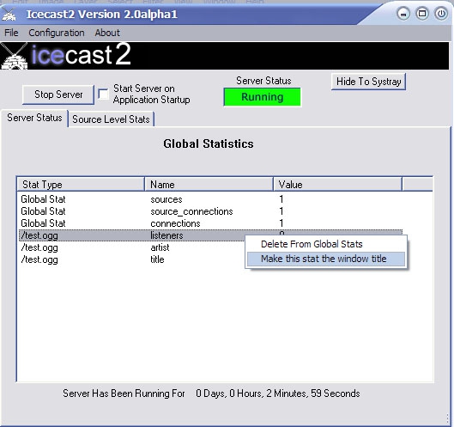Screen dimensions: 454x427
Task: Sort by the Name column header
Action: tap(209, 185)
